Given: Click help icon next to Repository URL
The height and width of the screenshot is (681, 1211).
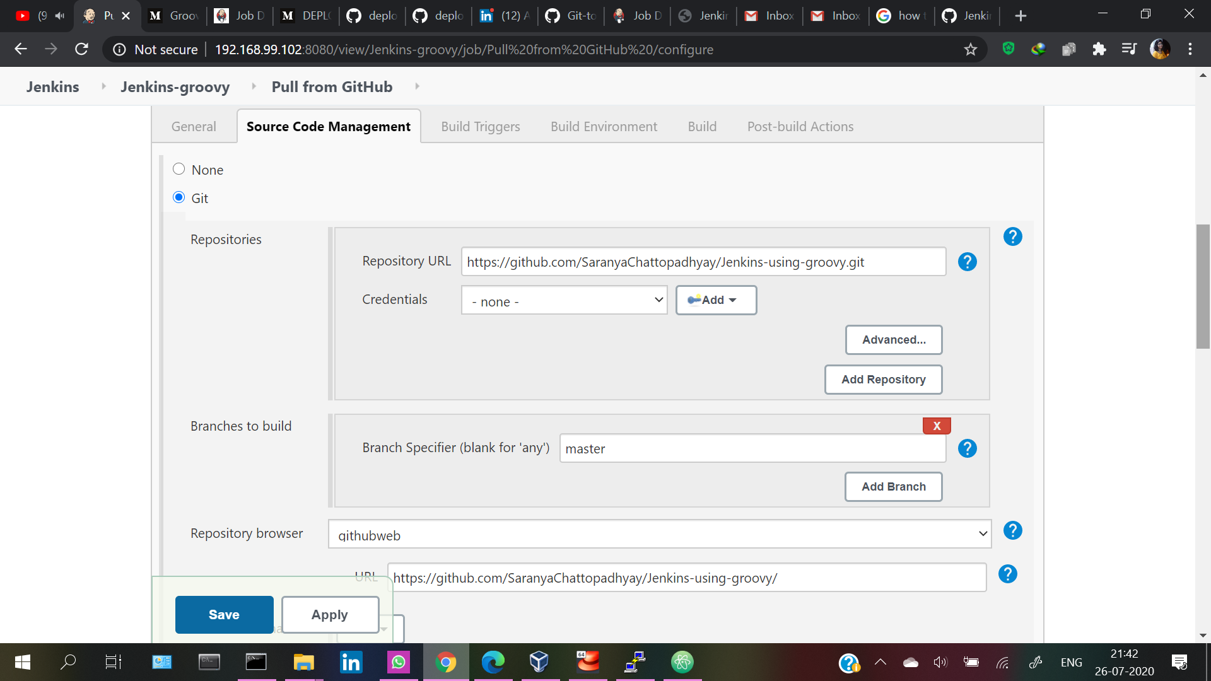Looking at the screenshot, I should click(967, 262).
